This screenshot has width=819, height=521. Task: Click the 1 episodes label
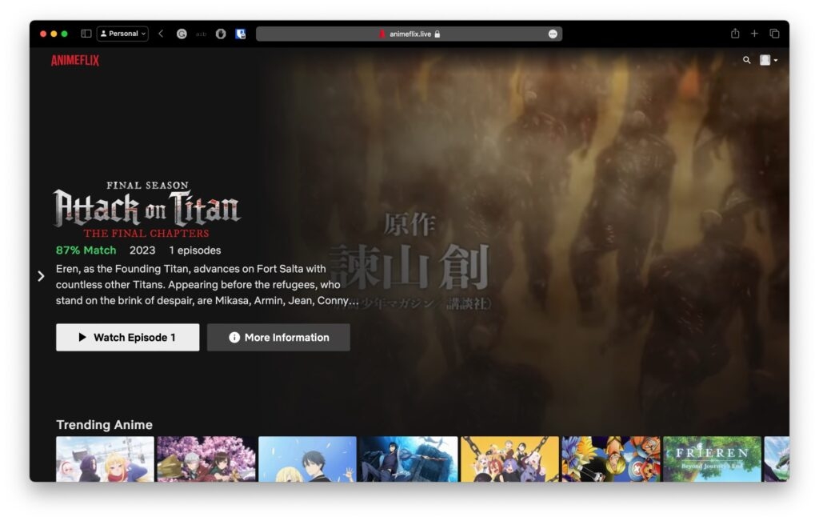(195, 250)
